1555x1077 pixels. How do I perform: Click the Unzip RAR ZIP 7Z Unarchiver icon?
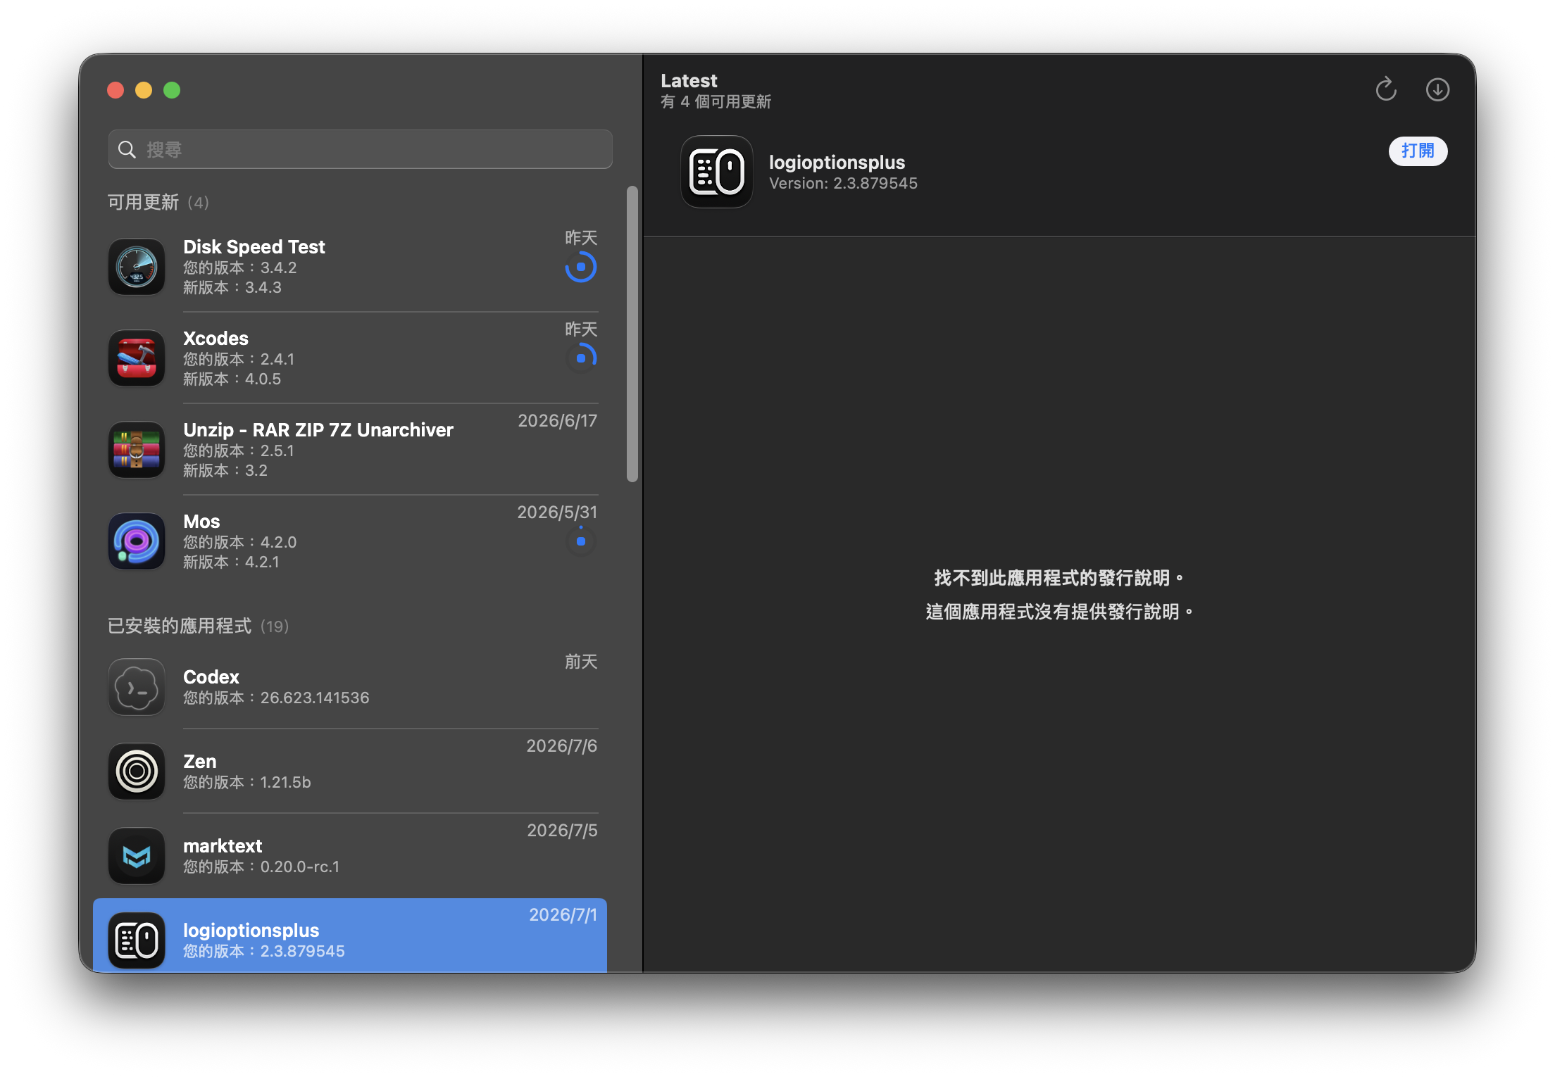pyautogui.click(x=137, y=450)
